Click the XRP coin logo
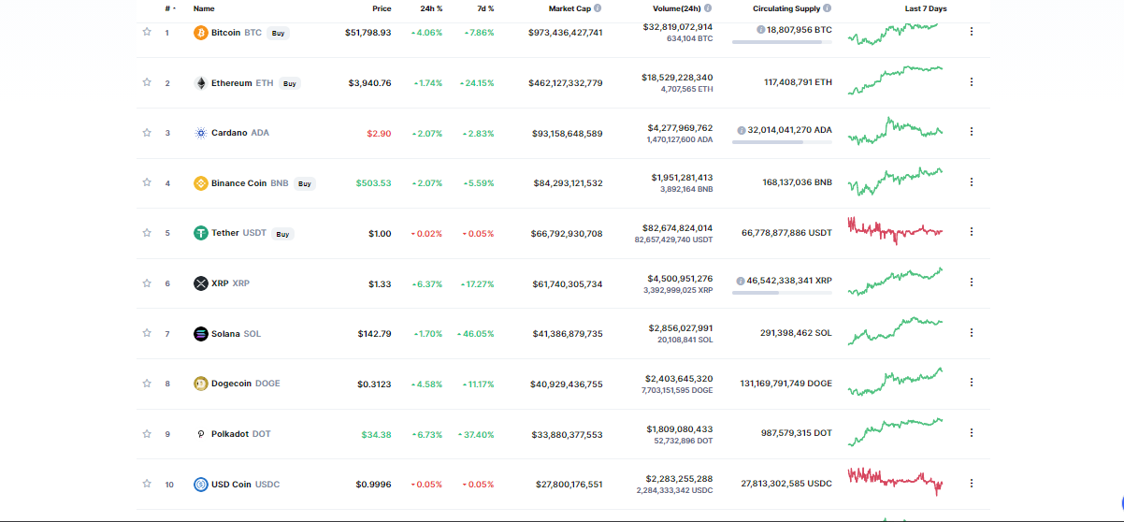The image size is (1124, 522). pyautogui.click(x=200, y=283)
